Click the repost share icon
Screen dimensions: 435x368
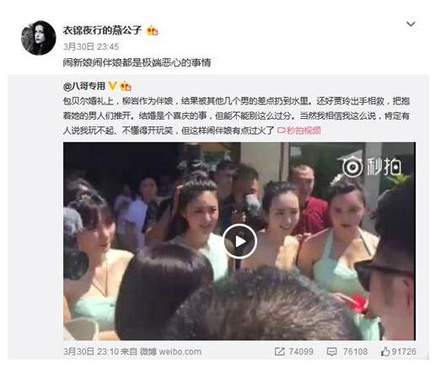pyautogui.click(x=279, y=351)
